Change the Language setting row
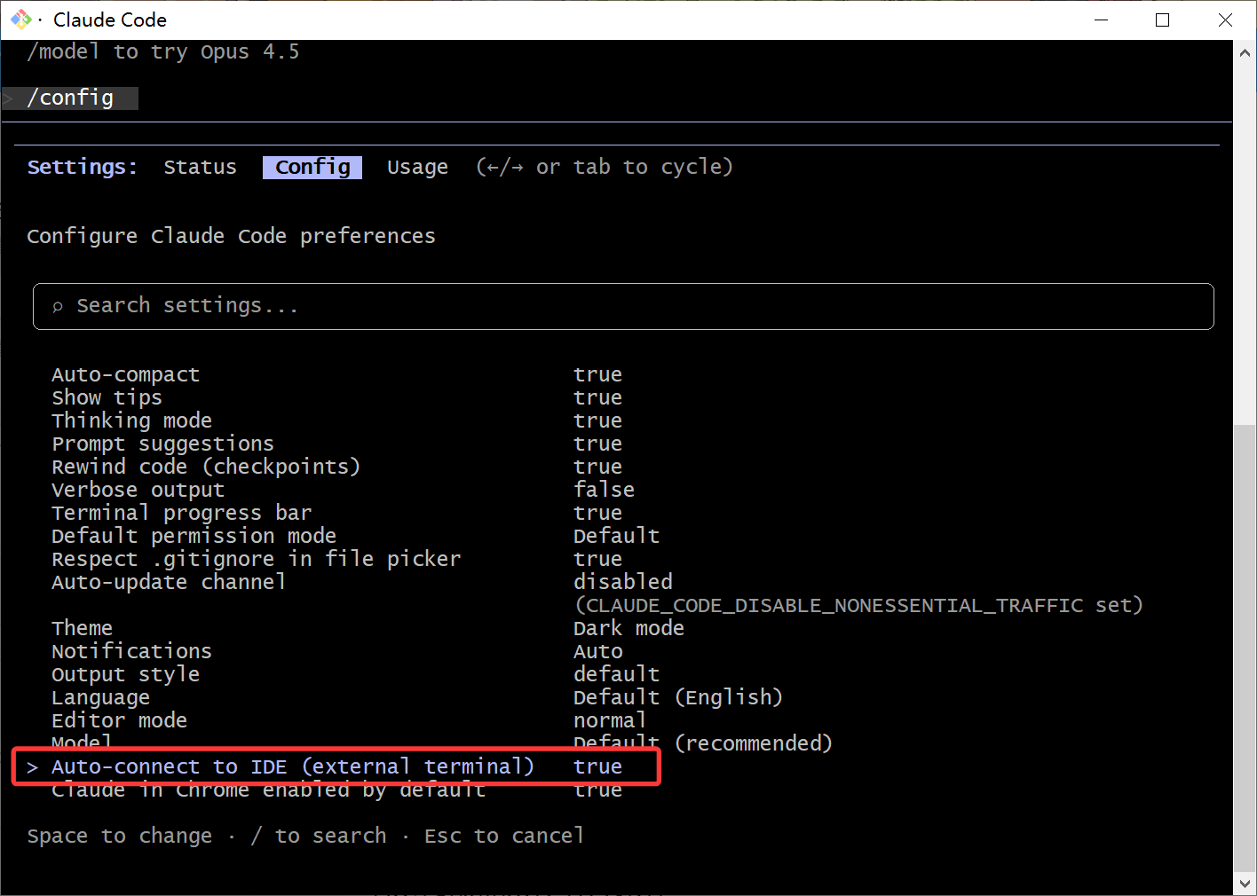Screen dimensions: 1257x896 pos(417,697)
